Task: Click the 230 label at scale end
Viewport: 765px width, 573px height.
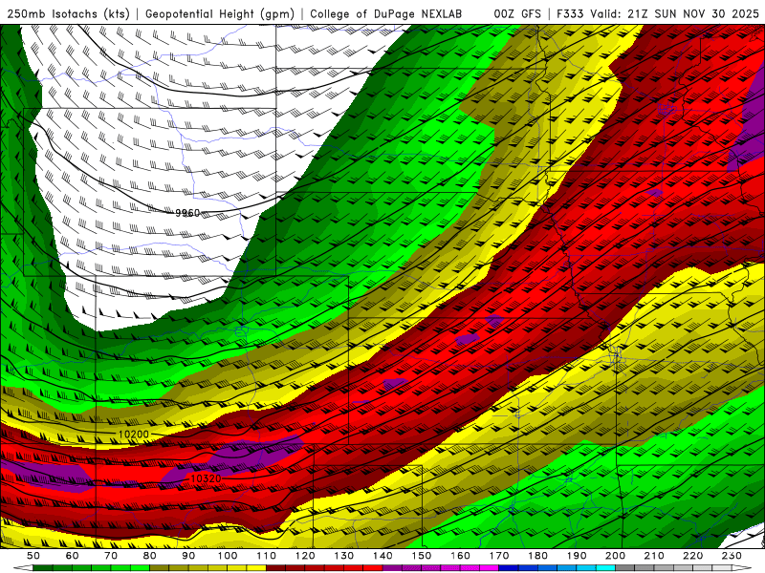Action: (732, 556)
